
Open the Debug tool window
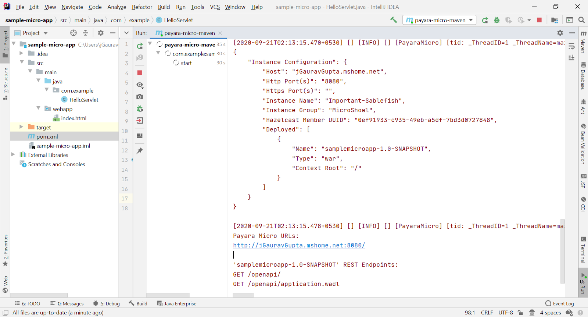coord(107,303)
